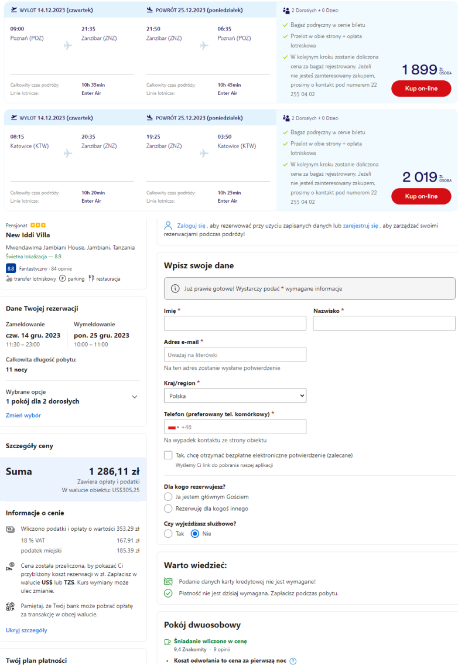
Task: Choose 'Tak' for business travel
Action: (x=169, y=534)
